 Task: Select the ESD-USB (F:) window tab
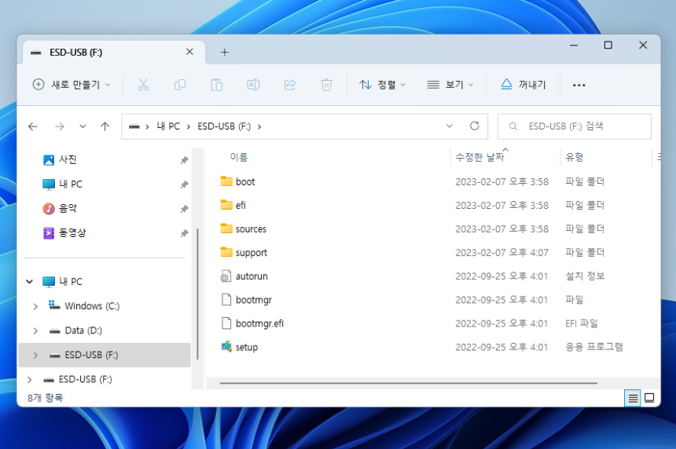[114, 53]
